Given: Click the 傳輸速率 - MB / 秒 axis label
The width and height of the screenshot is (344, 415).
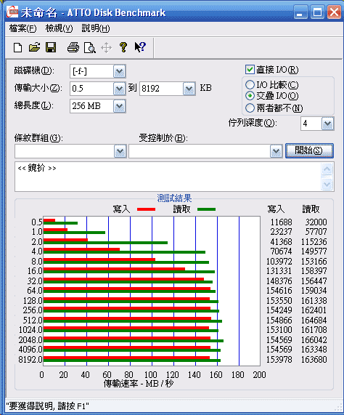Looking at the screenshot, I should [x=139, y=383].
